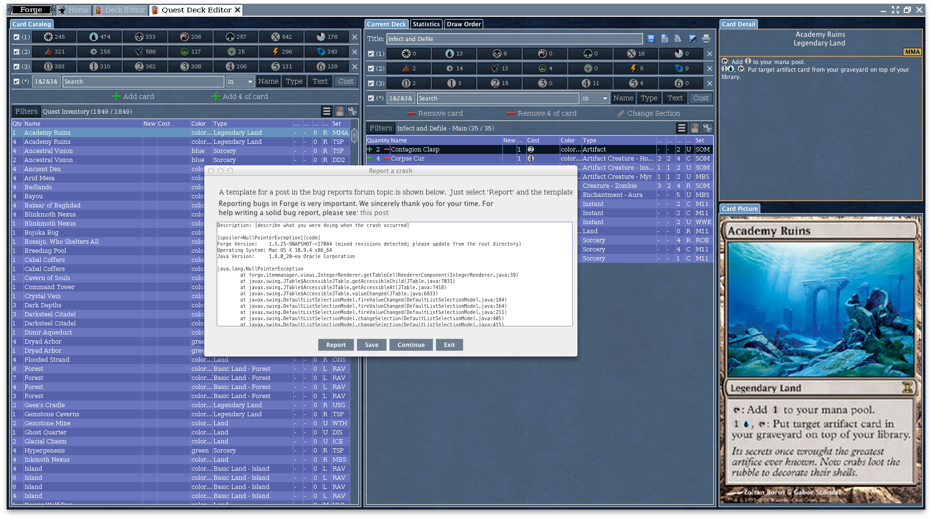The width and height of the screenshot is (932, 519).
Task: Uncheck filter row (1) checkbox in Card Catalog
Action: (17, 37)
